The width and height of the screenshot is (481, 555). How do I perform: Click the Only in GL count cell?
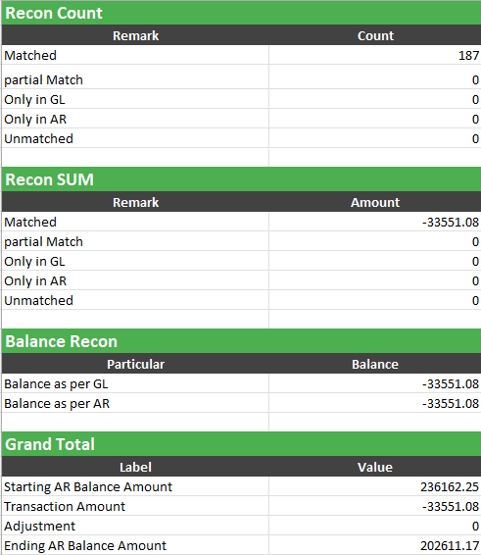tap(375, 99)
